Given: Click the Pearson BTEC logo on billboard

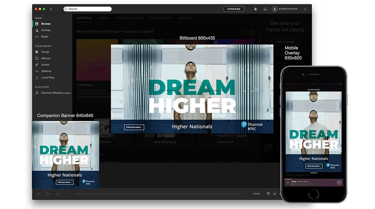Looking at the screenshot, I should click(252, 126).
